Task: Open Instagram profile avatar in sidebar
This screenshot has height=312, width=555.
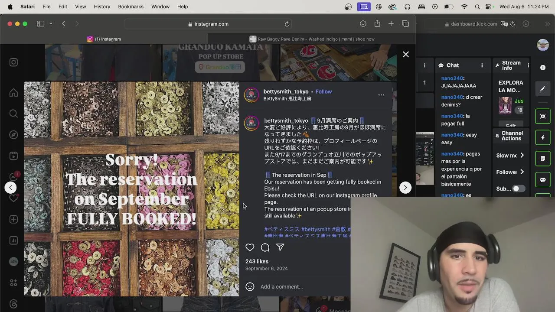Action: 13,262
